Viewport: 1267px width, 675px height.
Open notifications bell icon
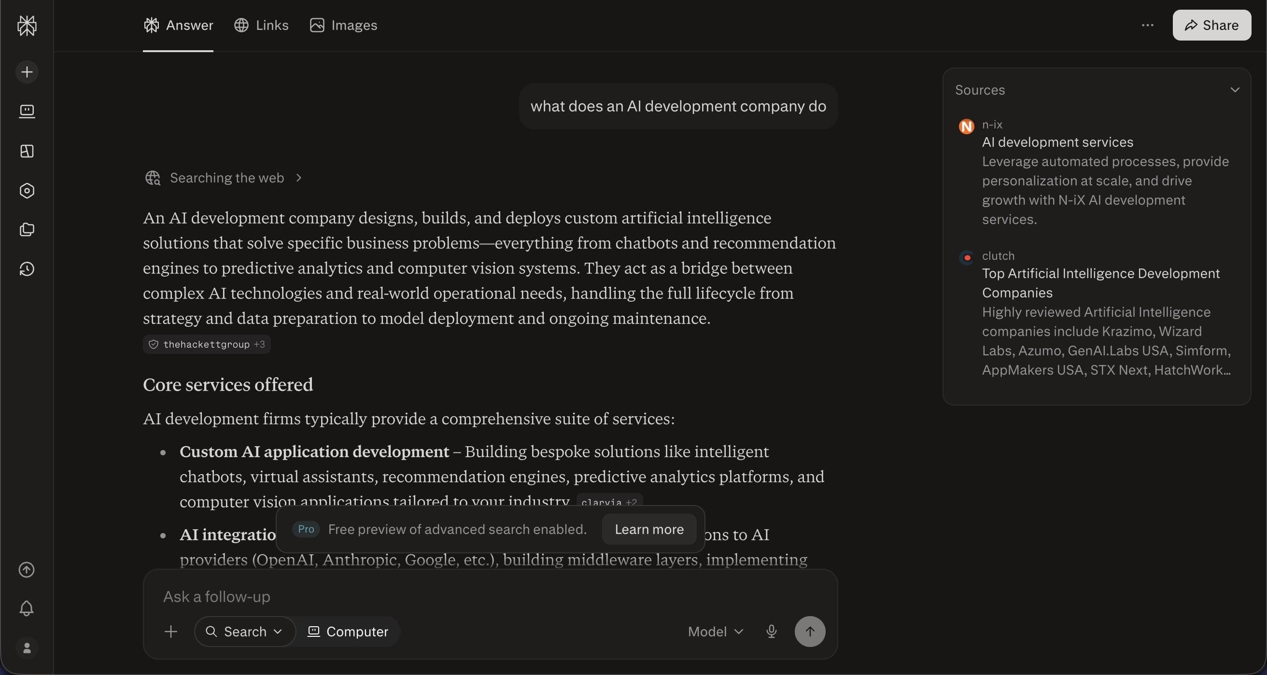click(27, 608)
